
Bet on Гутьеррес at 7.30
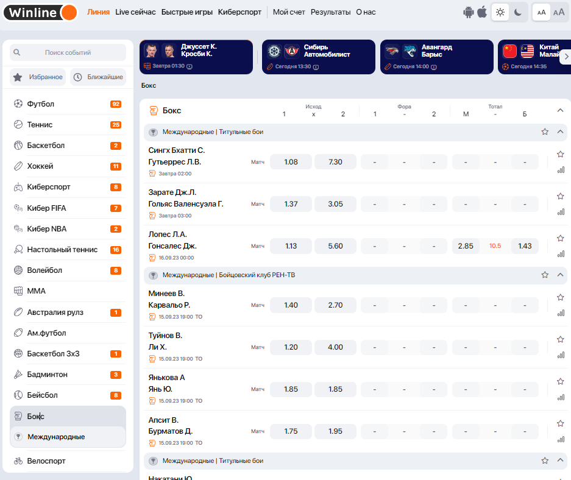tap(335, 162)
